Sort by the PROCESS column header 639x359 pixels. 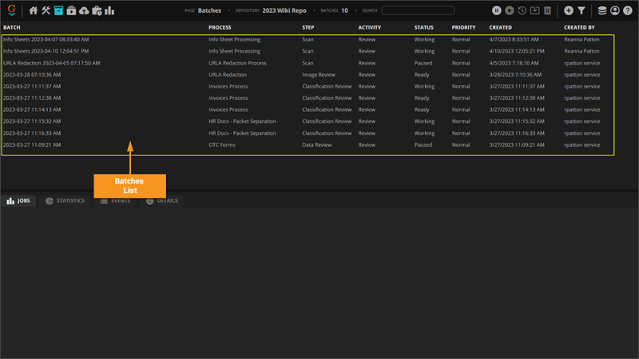[220, 27]
